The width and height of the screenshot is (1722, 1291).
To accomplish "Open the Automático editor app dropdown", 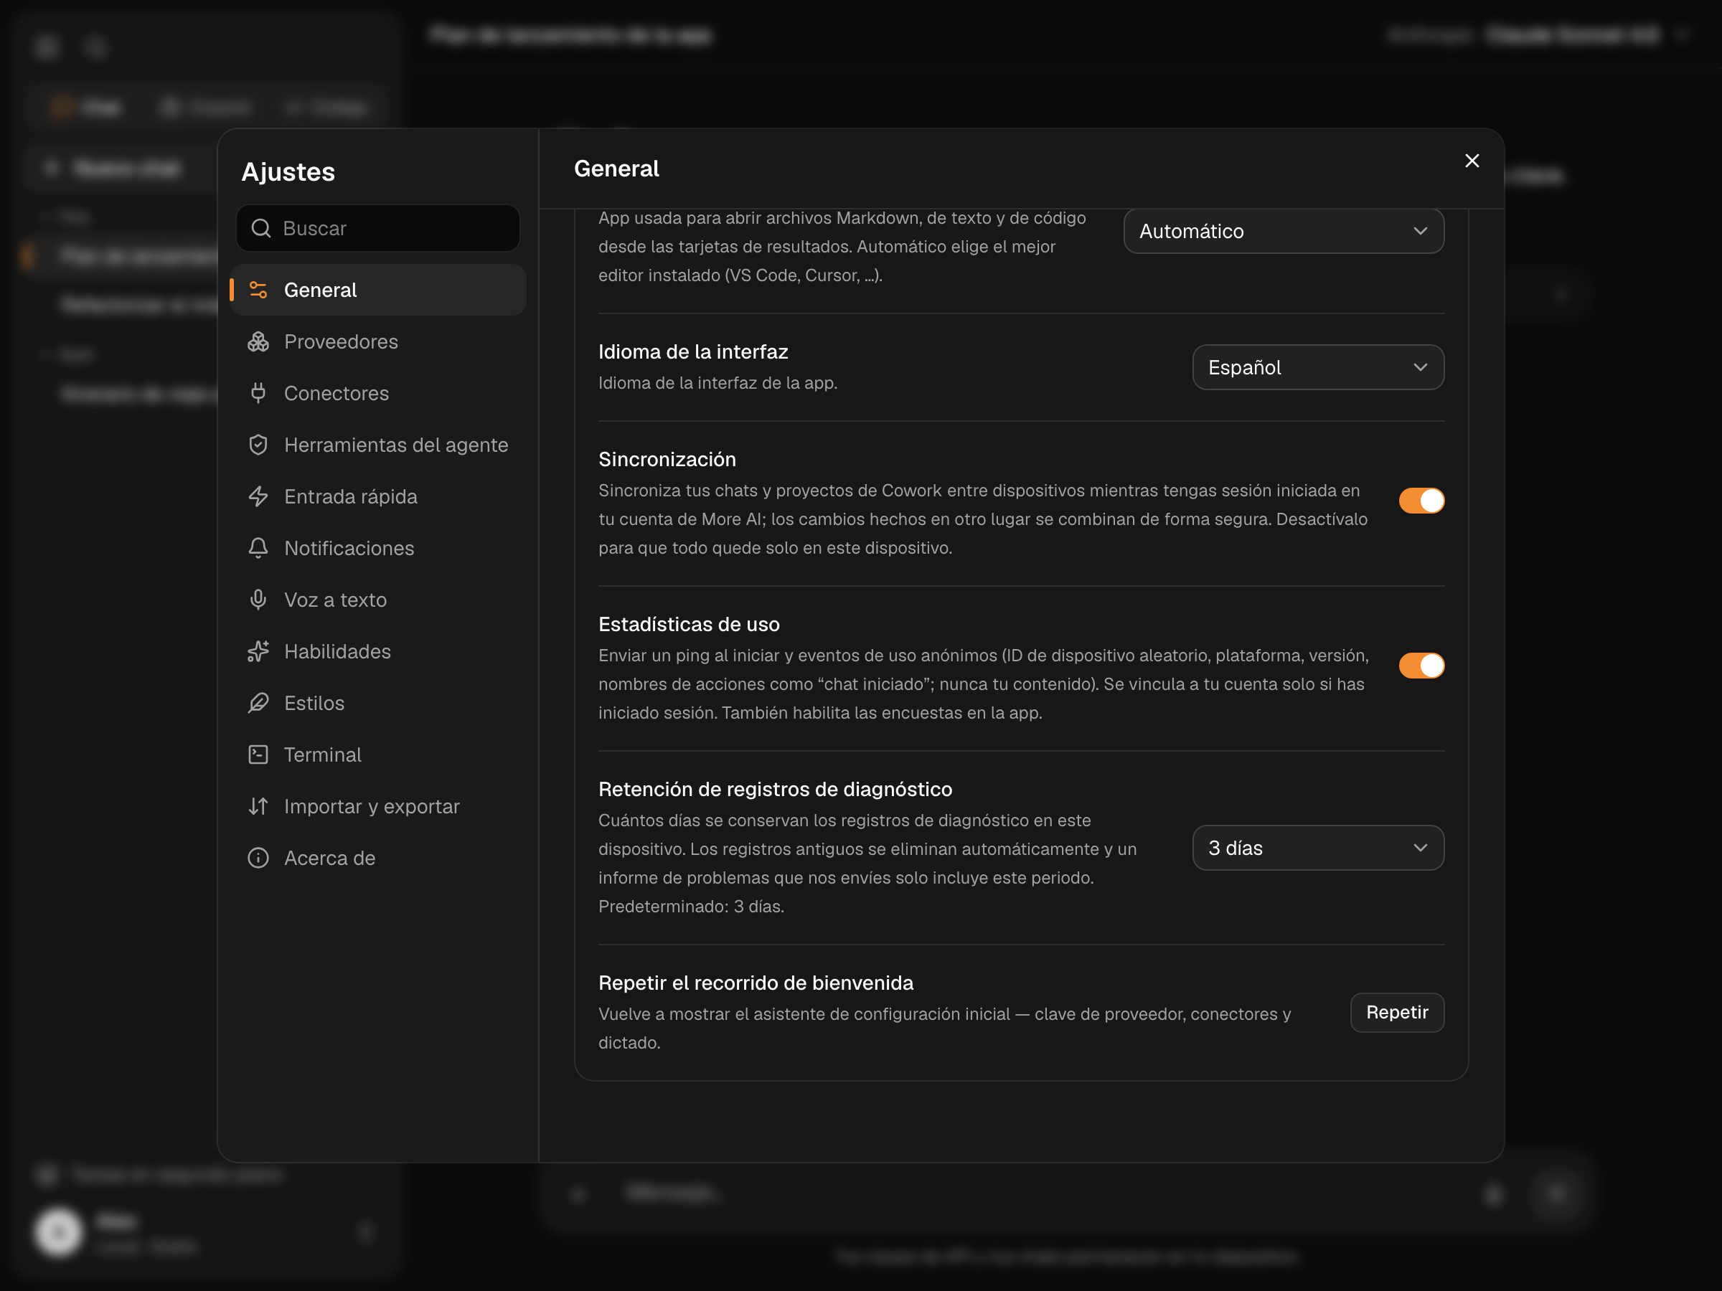I will 1283,231.
